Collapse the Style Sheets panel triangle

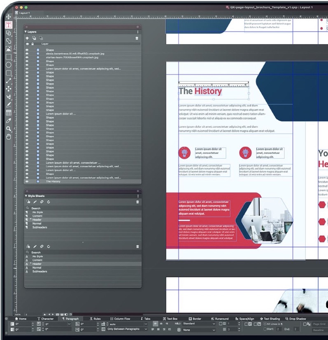pyautogui.click(x=26, y=196)
